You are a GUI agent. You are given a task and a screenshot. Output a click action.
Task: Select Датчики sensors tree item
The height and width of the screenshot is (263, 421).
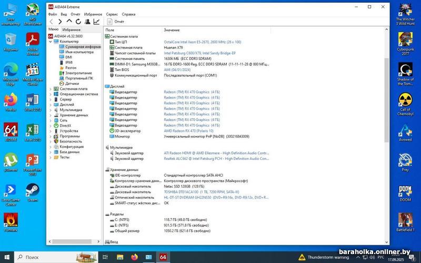click(x=72, y=84)
